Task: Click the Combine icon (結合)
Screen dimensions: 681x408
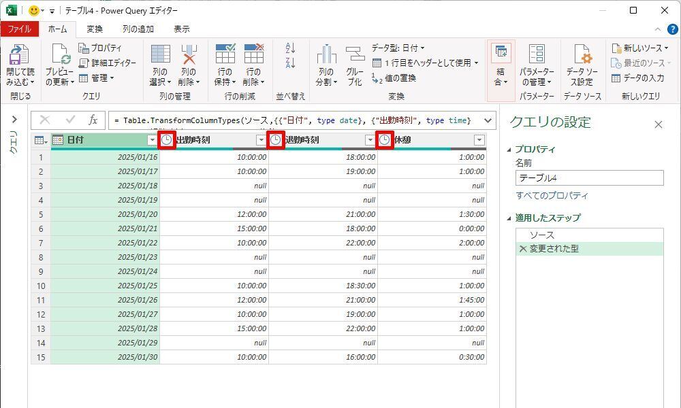Action: (x=501, y=54)
